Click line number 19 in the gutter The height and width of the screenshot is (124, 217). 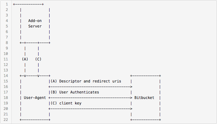6,103
